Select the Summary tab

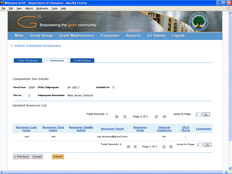tap(56, 61)
